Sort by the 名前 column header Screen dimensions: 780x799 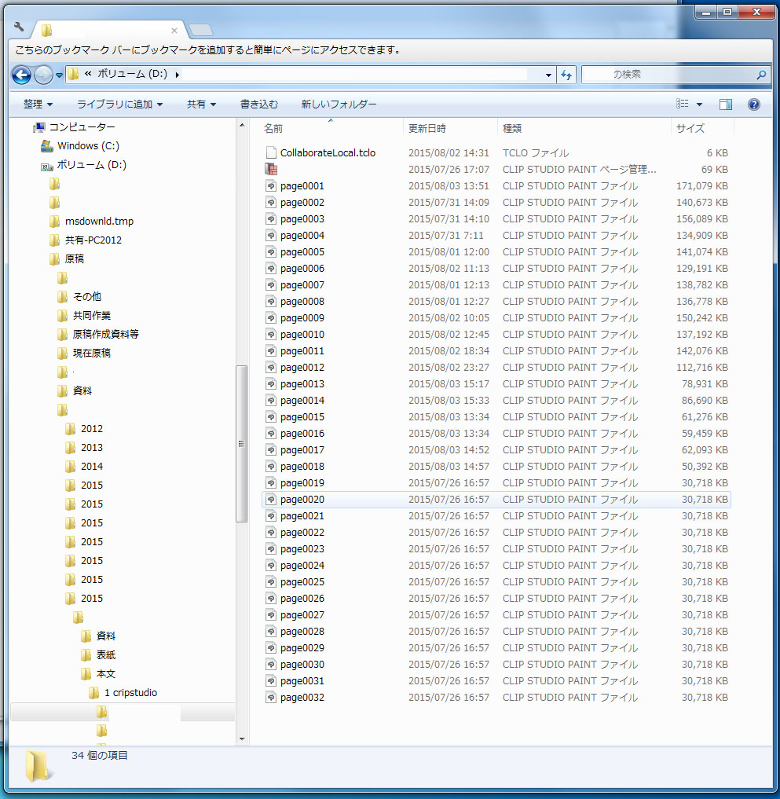(273, 128)
